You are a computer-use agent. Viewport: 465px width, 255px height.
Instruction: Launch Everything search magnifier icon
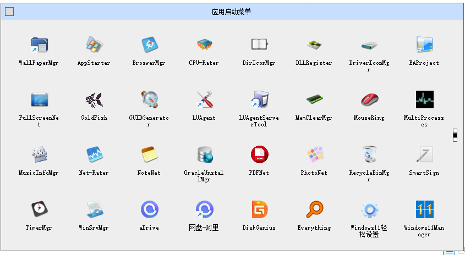(314, 209)
